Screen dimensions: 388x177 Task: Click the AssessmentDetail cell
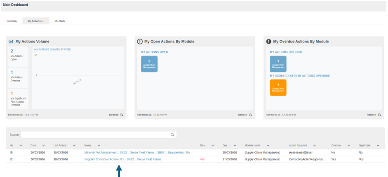pyautogui.click(x=301, y=153)
